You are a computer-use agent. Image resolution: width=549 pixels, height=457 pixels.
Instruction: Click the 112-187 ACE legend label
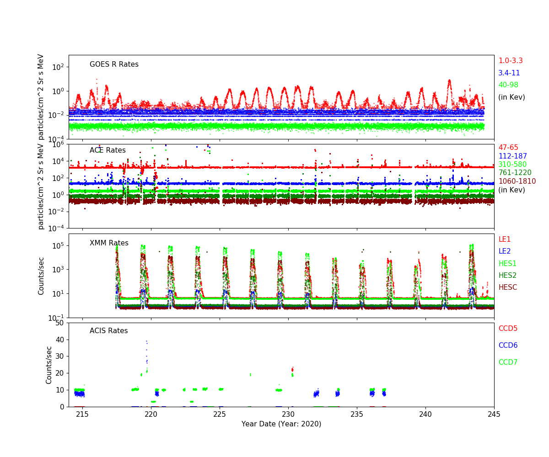(x=512, y=156)
